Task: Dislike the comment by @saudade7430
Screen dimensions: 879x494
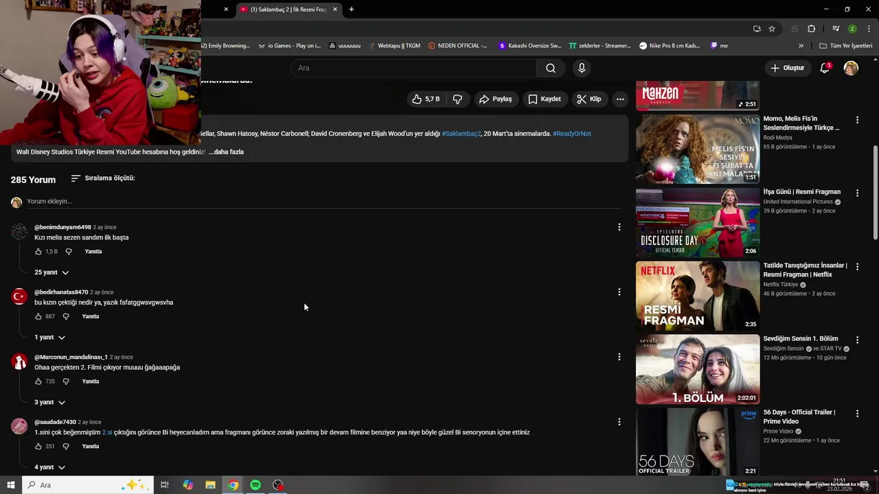Action: click(x=66, y=447)
